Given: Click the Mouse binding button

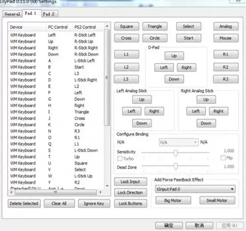Looking at the screenshot, I should tap(226, 38).
